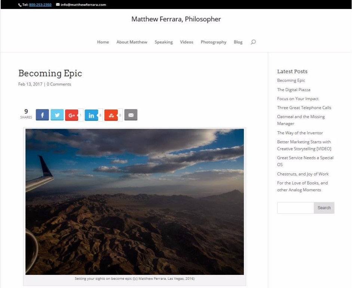
Task: Open the Home menu item
Action: [103, 42]
